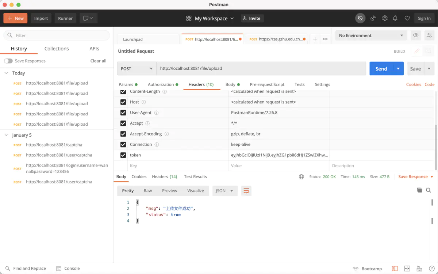Click the Sign In button
The image size is (438, 274).
[x=424, y=18]
